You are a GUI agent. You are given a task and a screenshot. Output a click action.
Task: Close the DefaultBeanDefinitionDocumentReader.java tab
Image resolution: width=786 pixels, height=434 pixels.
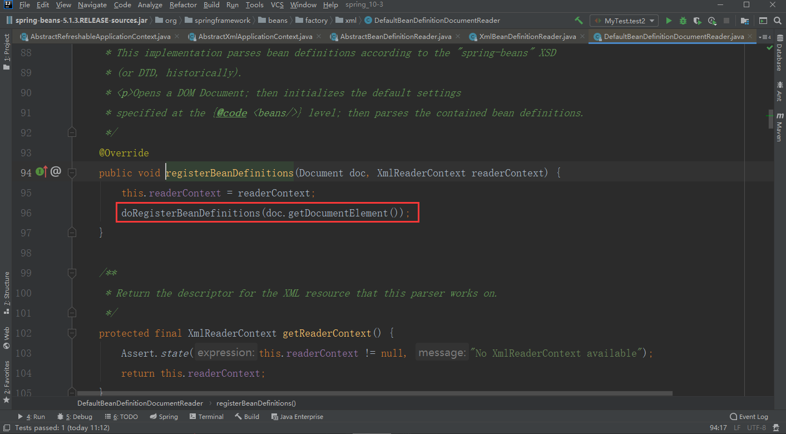[x=750, y=37]
